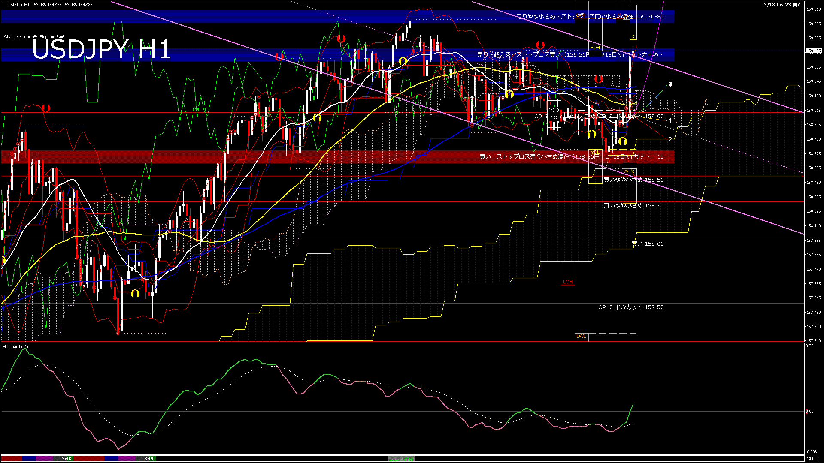The width and height of the screenshot is (824, 463).
Task: Click the yellow D box label at the top
Action: (x=633, y=37)
